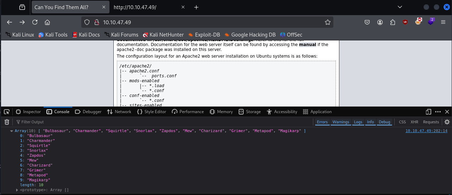Viewport: 452px width, 195px height.
Task: Open the Performance panel tab
Action: [x=188, y=112]
